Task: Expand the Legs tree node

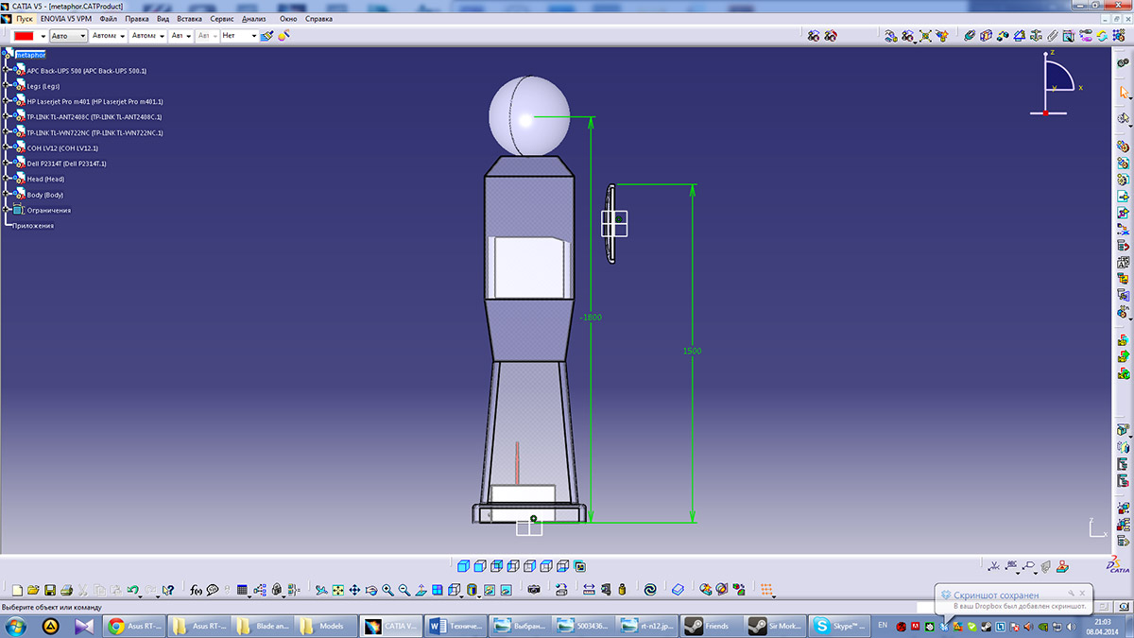Action: click(x=6, y=86)
